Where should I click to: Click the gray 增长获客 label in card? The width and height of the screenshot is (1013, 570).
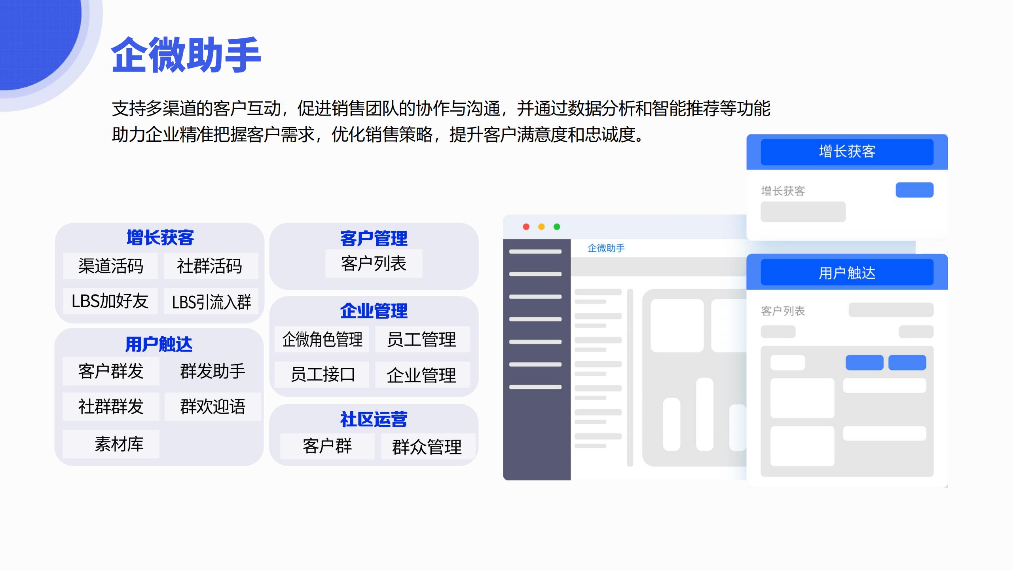click(x=783, y=191)
